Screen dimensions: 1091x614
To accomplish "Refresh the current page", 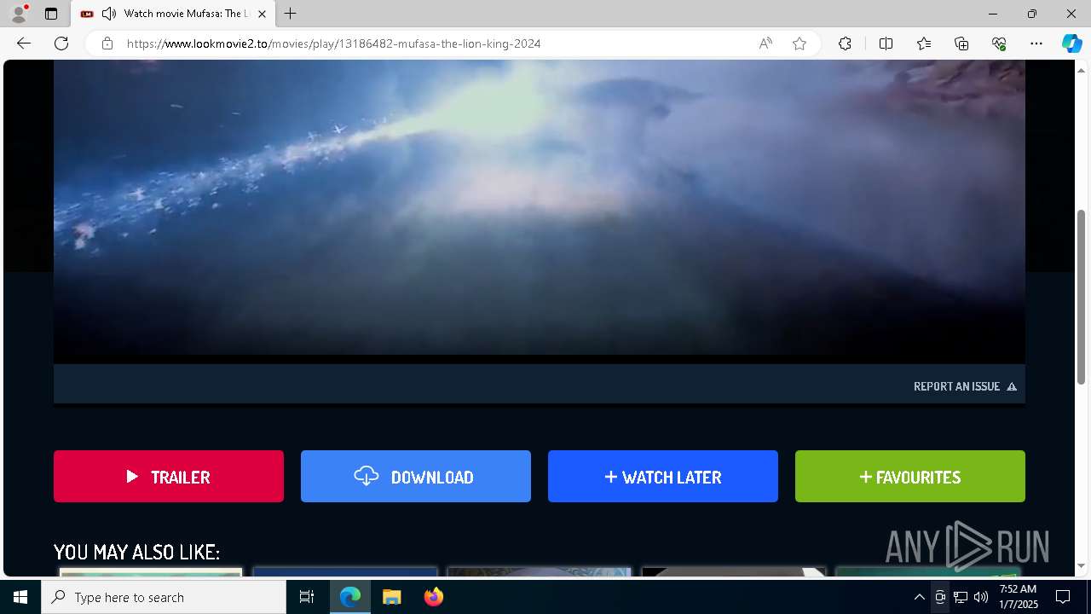I will (x=61, y=43).
